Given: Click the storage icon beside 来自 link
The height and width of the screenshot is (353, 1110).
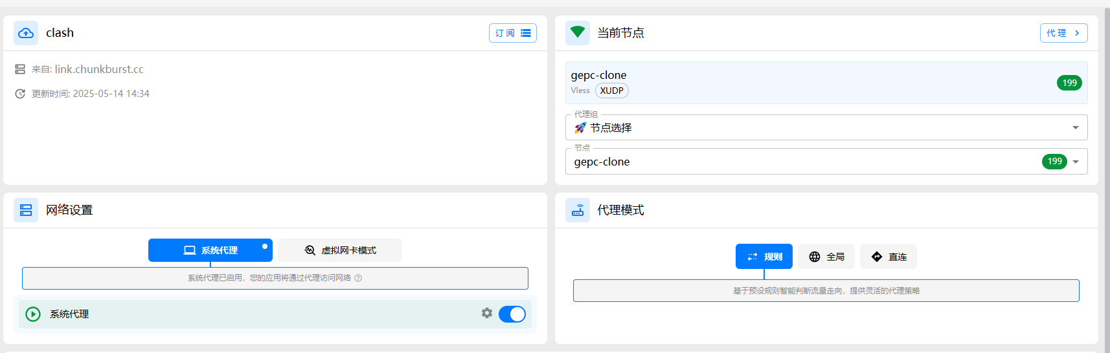Looking at the screenshot, I should [x=20, y=69].
